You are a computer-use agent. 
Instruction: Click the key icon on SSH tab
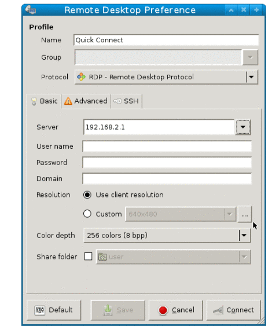(x=117, y=101)
